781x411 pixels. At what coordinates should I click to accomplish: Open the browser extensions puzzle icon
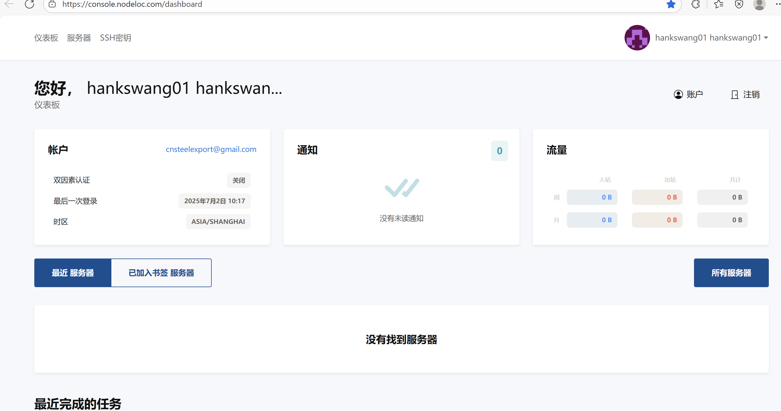click(695, 4)
